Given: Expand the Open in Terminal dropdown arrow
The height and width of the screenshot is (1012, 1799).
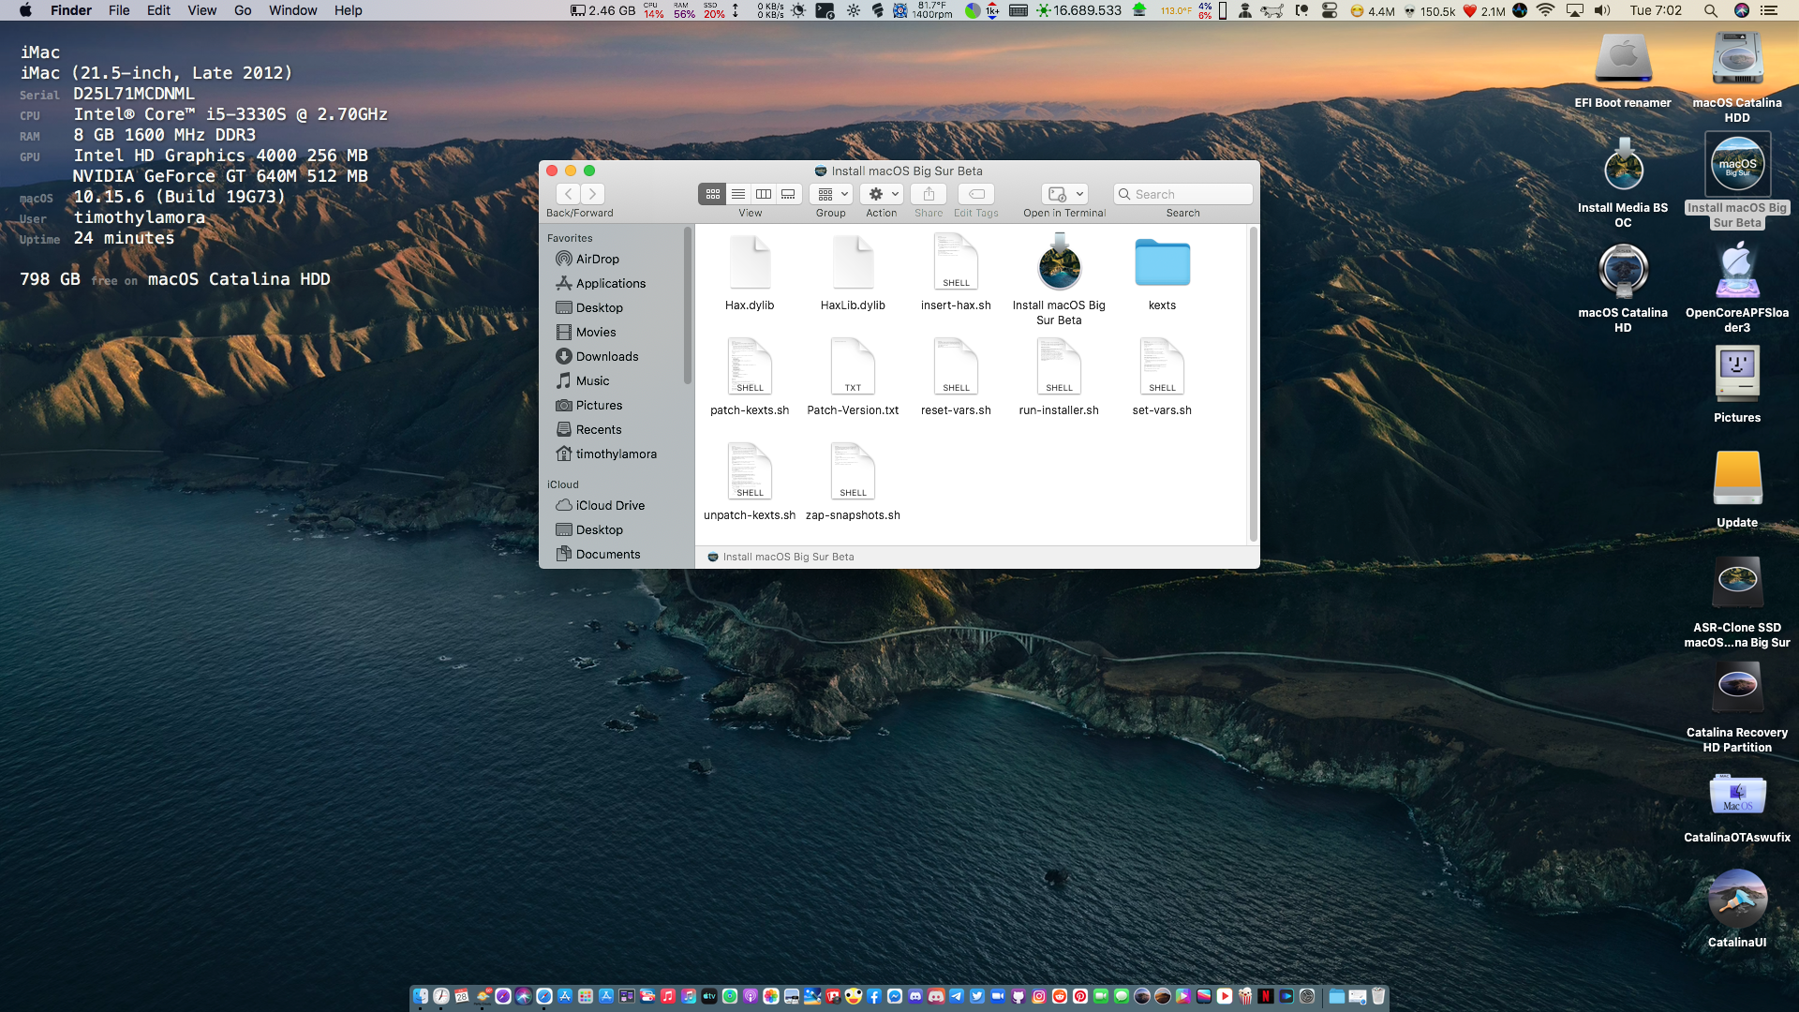Looking at the screenshot, I should click(x=1080, y=194).
